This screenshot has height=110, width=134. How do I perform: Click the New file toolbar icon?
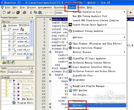[4, 12]
